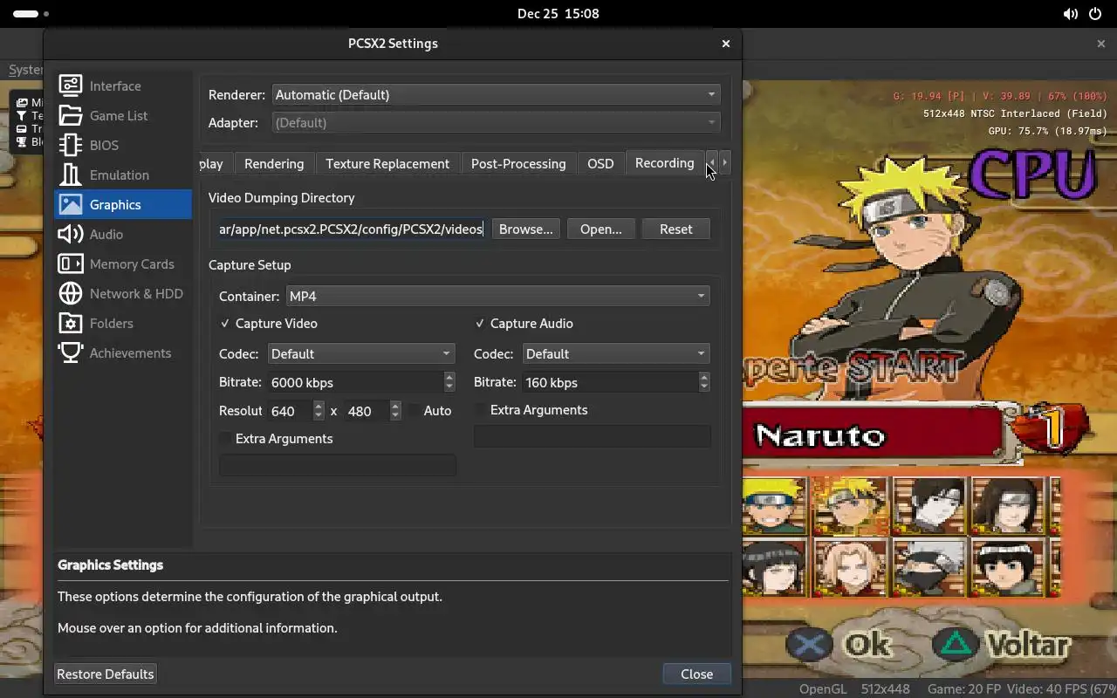Enable Auto resolution checkbox
Viewport: 1117px width, 698px height.
(414, 410)
